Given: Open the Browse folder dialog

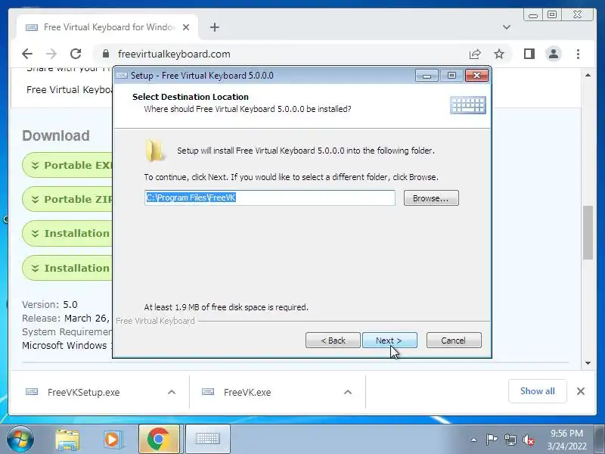Looking at the screenshot, I should tap(431, 198).
